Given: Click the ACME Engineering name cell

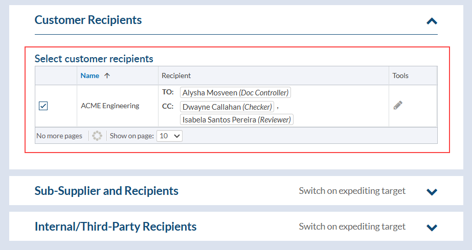Looking at the screenshot, I should 110,106.
